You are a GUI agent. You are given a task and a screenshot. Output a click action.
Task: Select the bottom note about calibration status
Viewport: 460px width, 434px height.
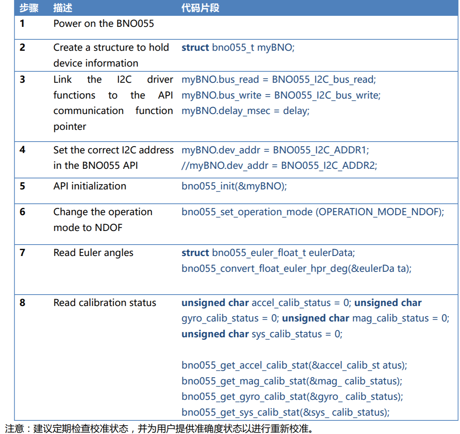158,428
